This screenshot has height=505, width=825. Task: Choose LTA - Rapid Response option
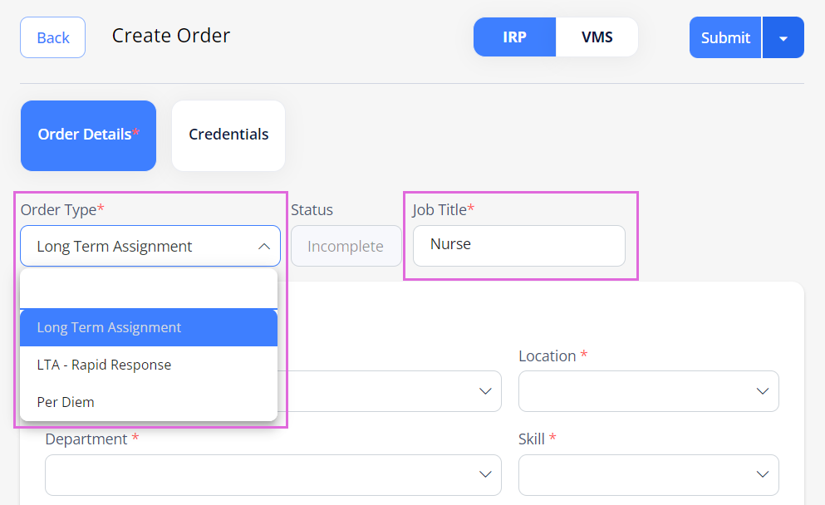click(x=149, y=365)
